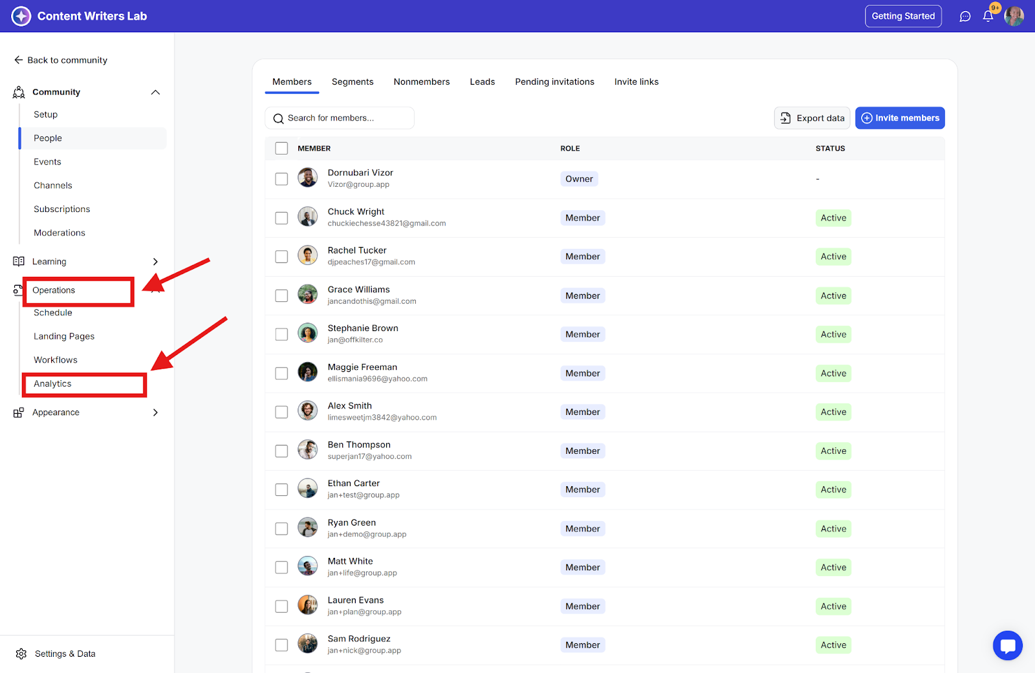Open the Pending invitations tab
Image resolution: width=1035 pixels, height=673 pixels.
pos(554,81)
